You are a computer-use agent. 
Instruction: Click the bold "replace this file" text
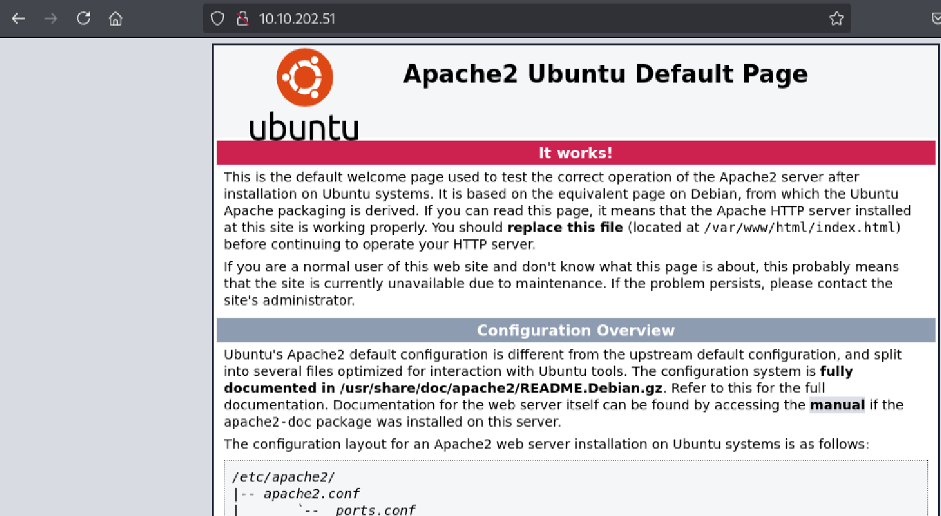click(565, 227)
